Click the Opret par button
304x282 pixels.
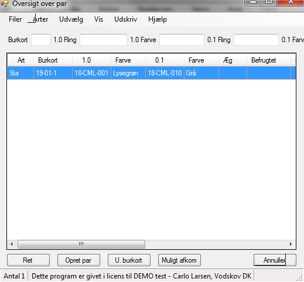[x=78, y=260]
